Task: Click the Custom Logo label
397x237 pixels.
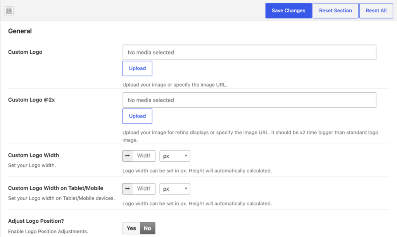Action: pyautogui.click(x=25, y=52)
